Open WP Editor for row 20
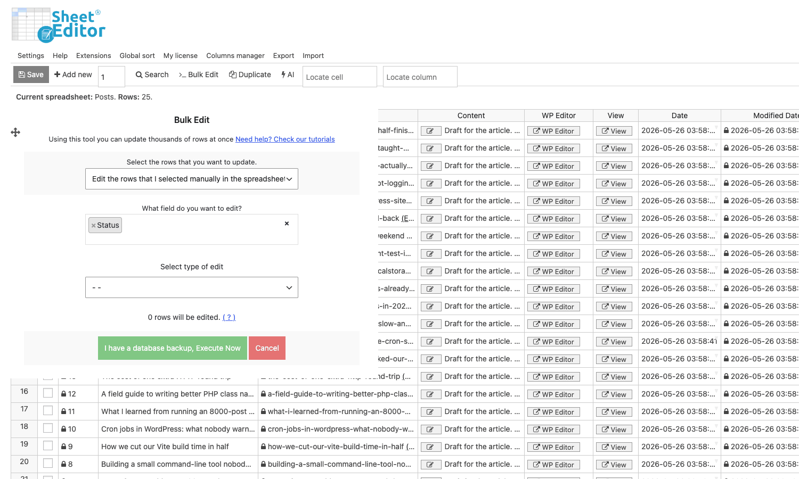Screen dimensions: 799x479 (553, 465)
